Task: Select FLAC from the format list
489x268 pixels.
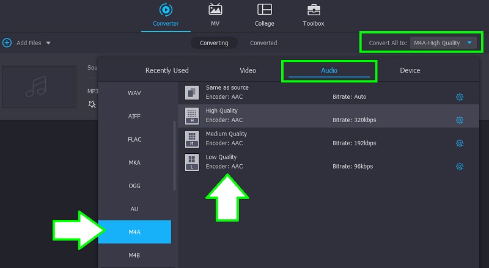Action: pos(134,139)
